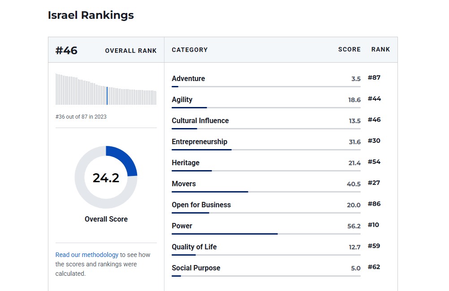Click the Power category label
Screen dimensions: 449x291
click(182, 226)
